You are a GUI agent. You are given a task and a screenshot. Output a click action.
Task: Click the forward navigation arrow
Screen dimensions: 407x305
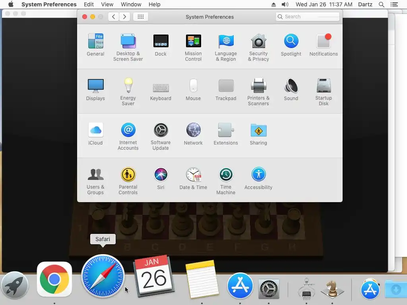click(124, 17)
